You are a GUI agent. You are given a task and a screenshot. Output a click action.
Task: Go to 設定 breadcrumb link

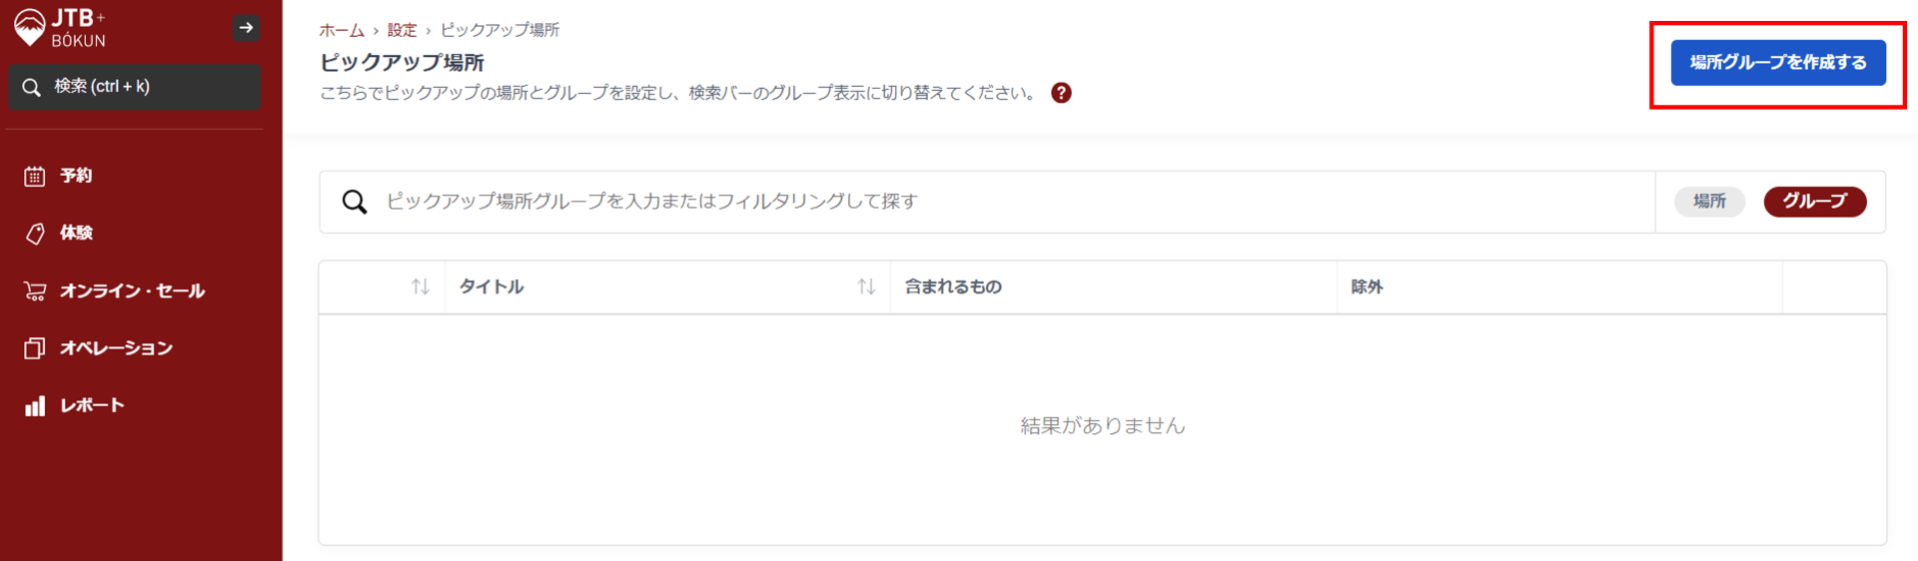pyautogui.click(x=402, y=30)
